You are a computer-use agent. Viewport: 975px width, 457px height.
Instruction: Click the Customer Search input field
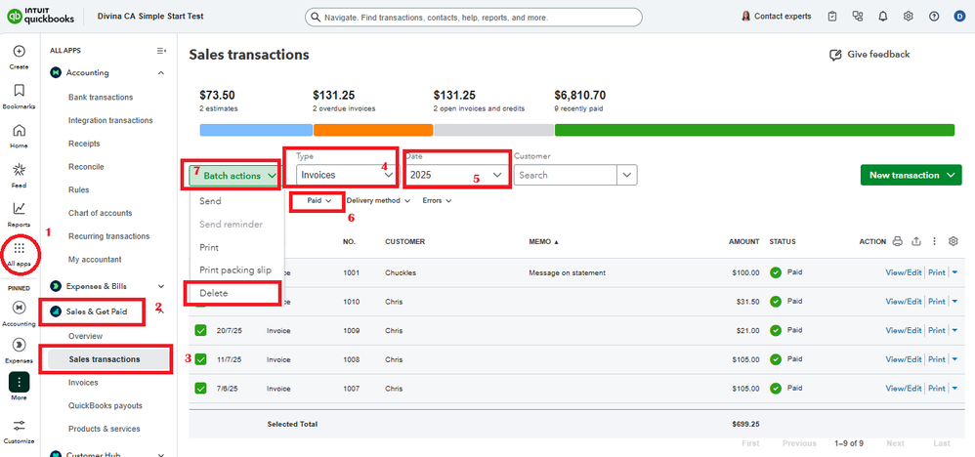(x=566, y=176)
